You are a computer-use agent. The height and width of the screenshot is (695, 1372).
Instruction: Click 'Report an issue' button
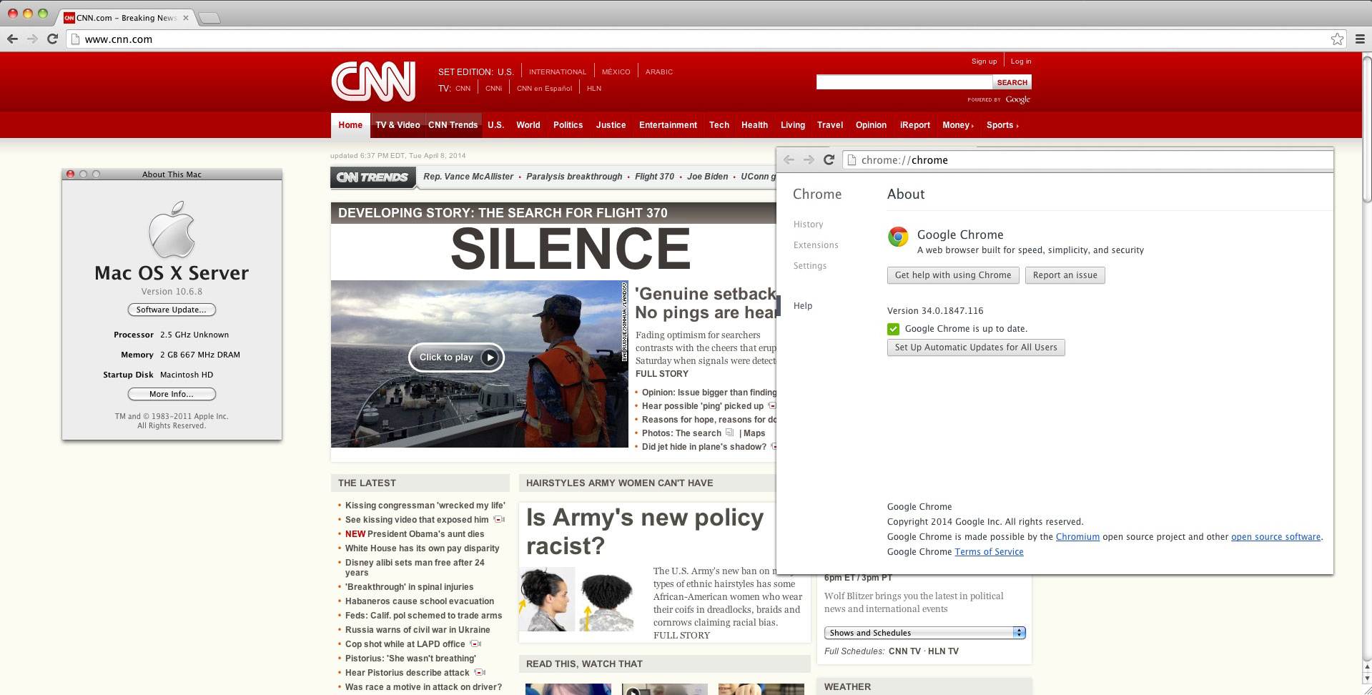point(1065,275)
